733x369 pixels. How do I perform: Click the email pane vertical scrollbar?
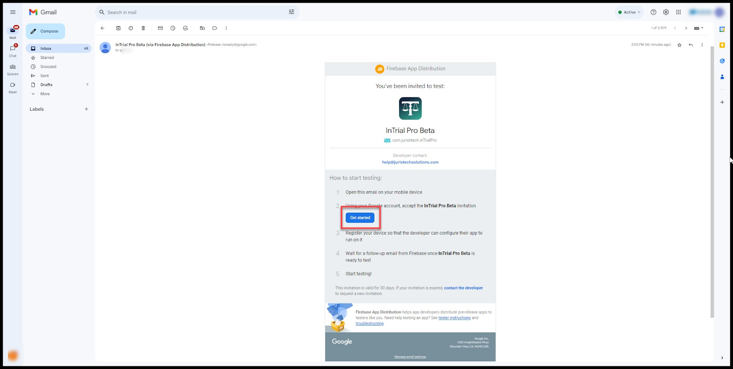(x=712, y=183)
